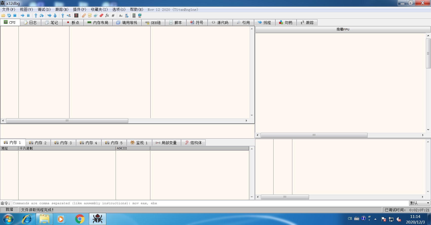Click the step into icon
Screen dimensions: 431x225
[36, 15]
